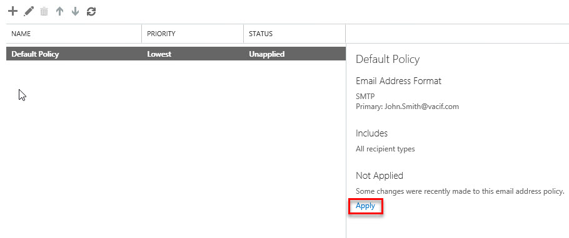Decrease policy priority with down arrow
The height and width of the screenshot is (238, 569).
pos(75,12)
